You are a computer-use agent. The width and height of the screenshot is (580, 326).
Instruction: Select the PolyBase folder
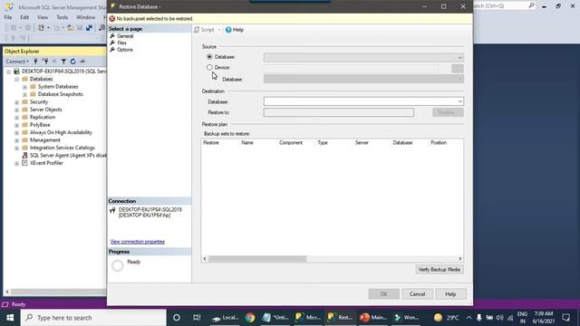pos(40,125)
